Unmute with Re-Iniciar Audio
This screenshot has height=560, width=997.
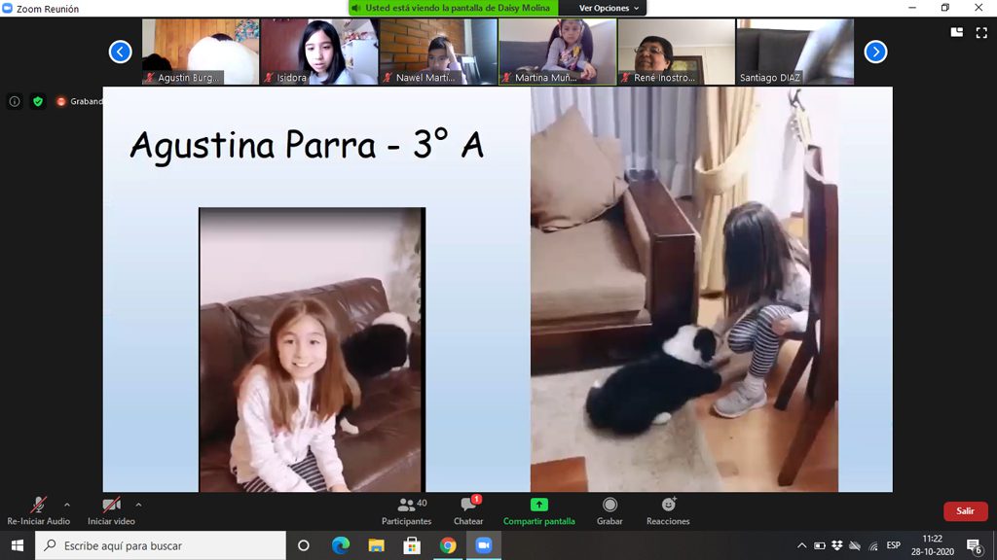[38, 510]
